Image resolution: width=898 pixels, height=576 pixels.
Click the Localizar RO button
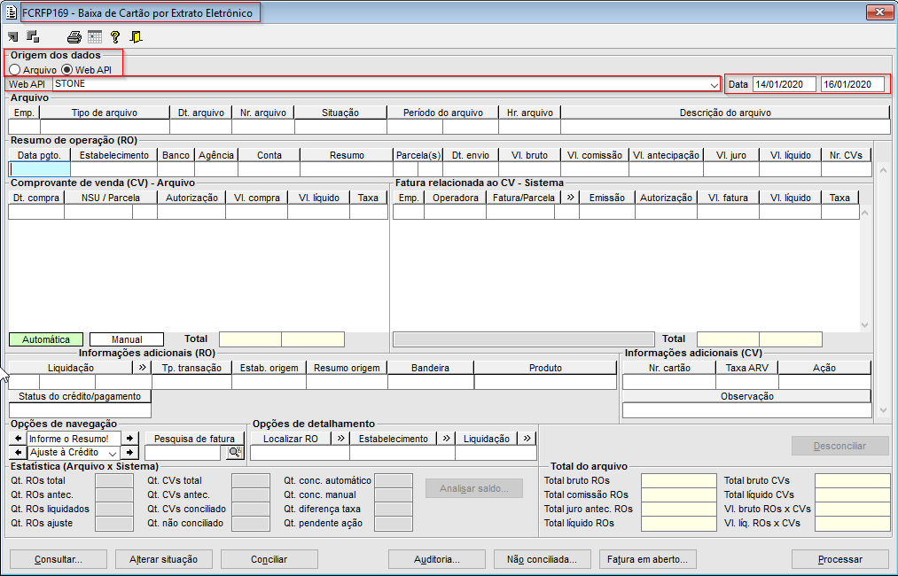[291, 439]
